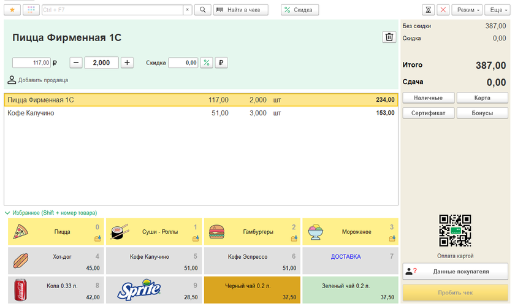
Task: Click the favorites star icon in toolbar
Action: 12,10
